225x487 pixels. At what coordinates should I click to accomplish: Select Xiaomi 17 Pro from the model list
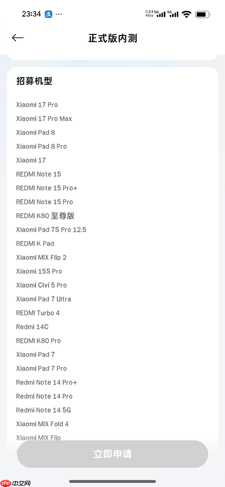click(x=37, y=105)
